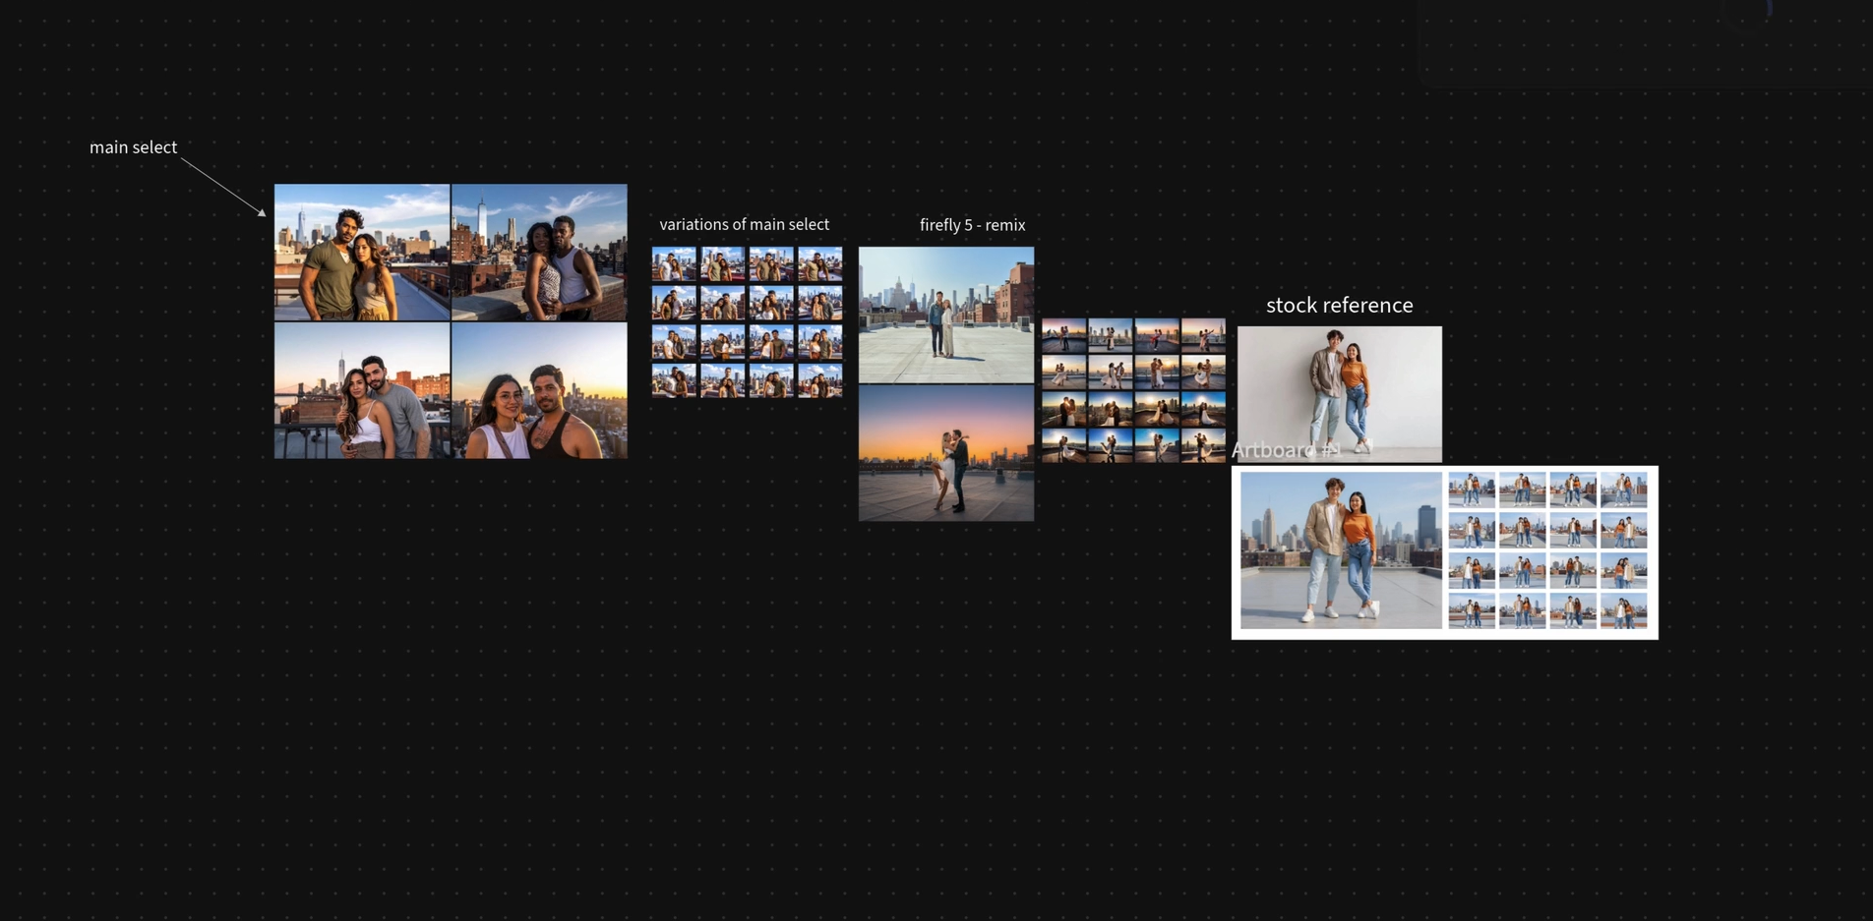Image resolution: width=1873 pixels, height=921 pixels.
Task: Select main image with man in white tank top
Action: click(539, 253)
